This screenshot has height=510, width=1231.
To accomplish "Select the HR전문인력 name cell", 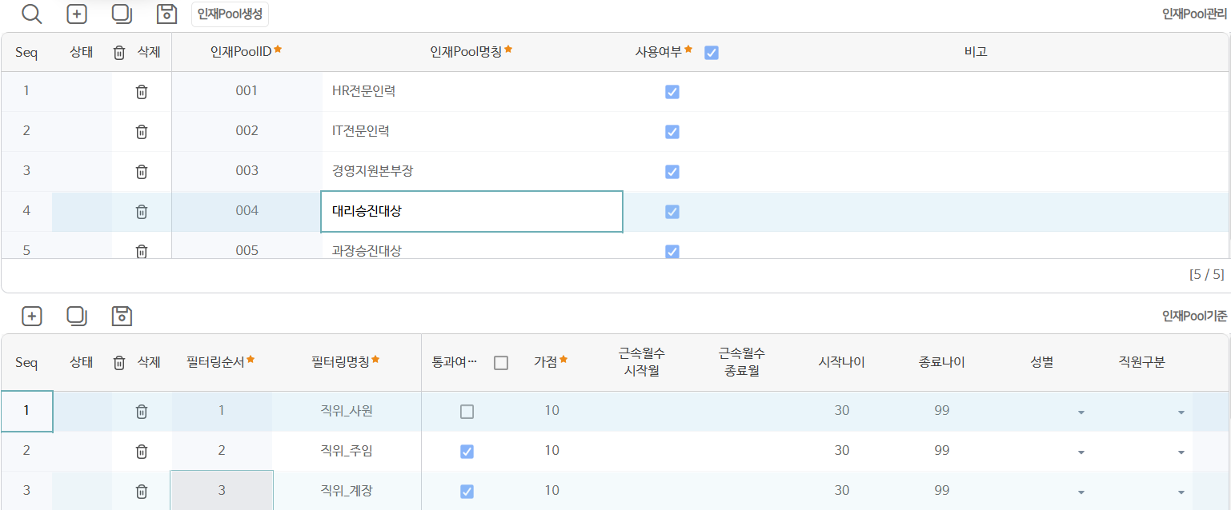I will (471, 92).
